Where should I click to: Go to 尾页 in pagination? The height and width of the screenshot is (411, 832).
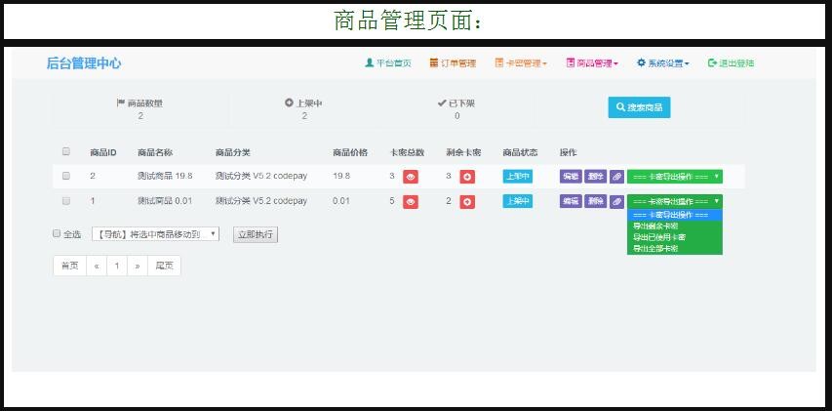click(165, 267)
